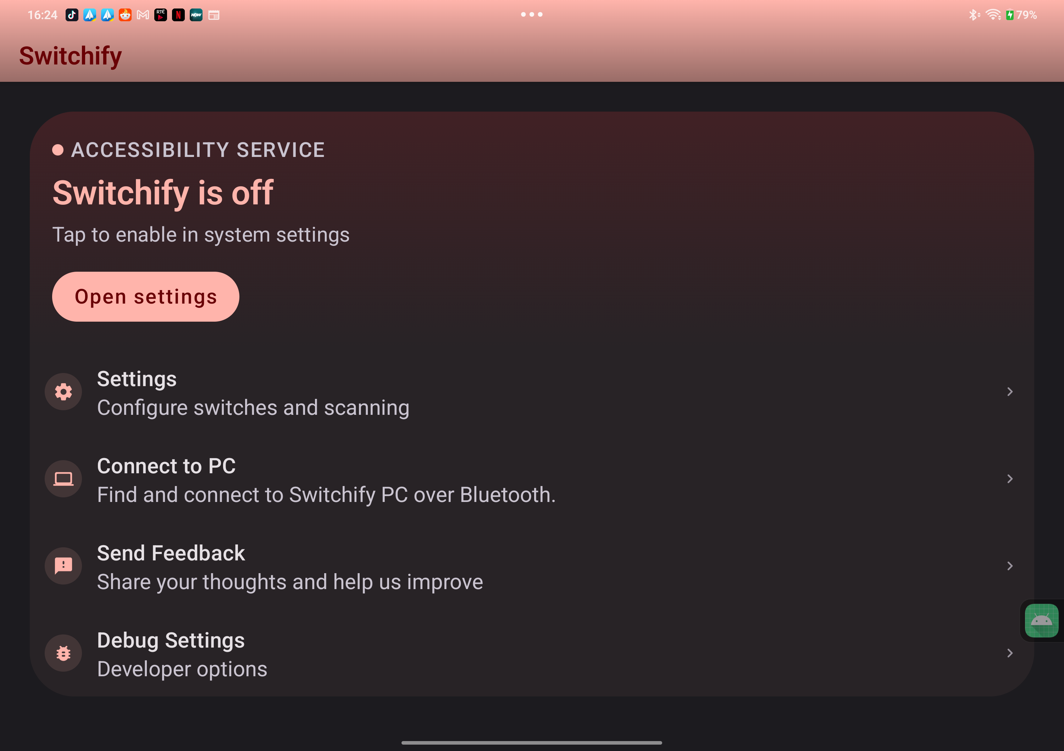Tap the NOW notification icon

click(196, 15)
